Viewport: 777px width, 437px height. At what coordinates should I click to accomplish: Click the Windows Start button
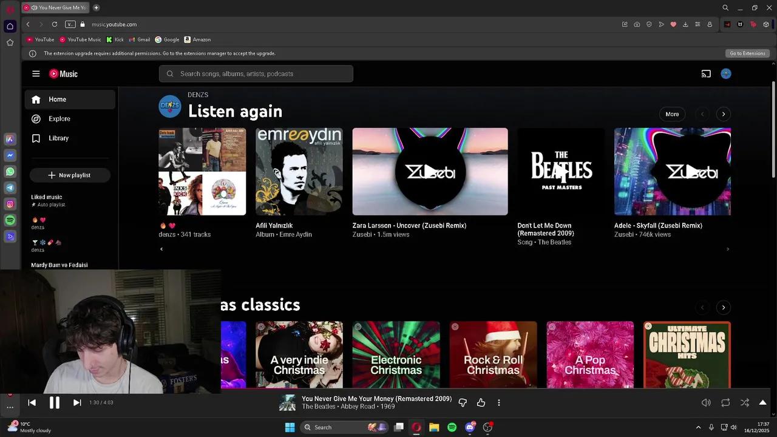[x=290, y=427]
